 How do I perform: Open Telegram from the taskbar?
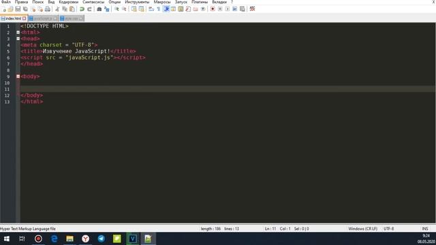click(102, 239)
